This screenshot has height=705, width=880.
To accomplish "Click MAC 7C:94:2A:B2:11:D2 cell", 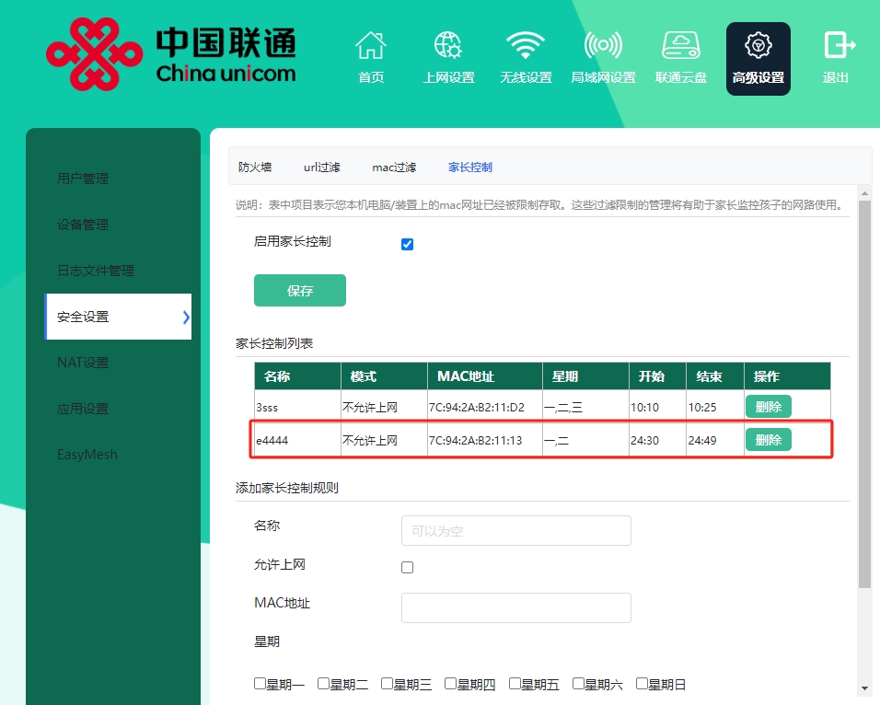I will (x=485, y=407).
